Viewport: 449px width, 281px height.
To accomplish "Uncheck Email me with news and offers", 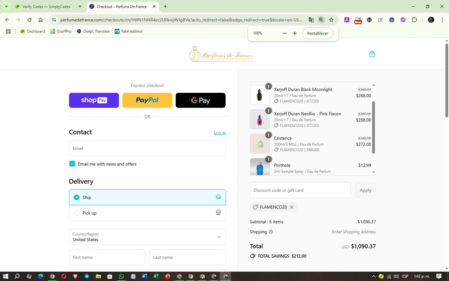I will [72, 164].
